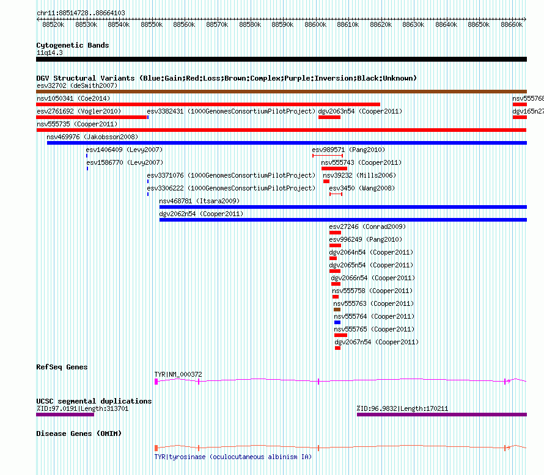Screen dimensions: 544x475
Task: Click the brown nsv555763 complex bar
Action: (337, 310)
